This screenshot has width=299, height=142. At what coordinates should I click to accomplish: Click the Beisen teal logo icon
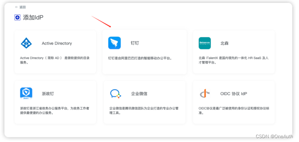click(x=205, y=43)
